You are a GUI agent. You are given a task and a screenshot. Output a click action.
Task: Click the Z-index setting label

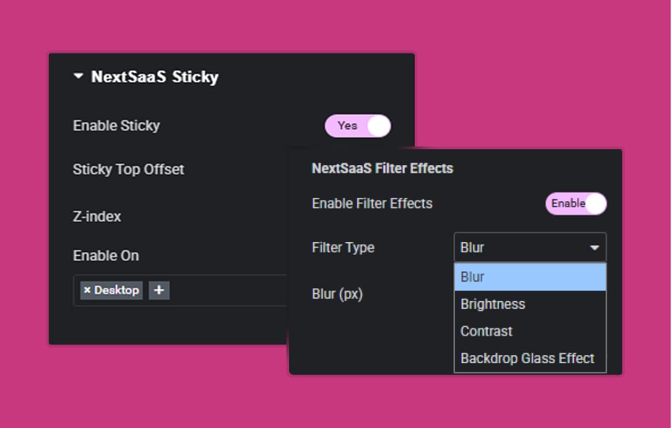[x=98, y=215]
